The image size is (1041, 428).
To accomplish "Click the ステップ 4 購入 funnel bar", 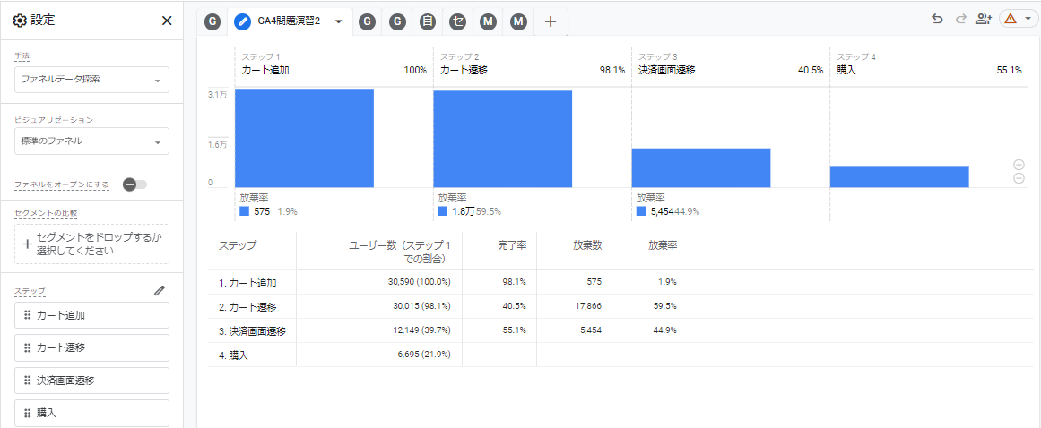I will 899,177.
